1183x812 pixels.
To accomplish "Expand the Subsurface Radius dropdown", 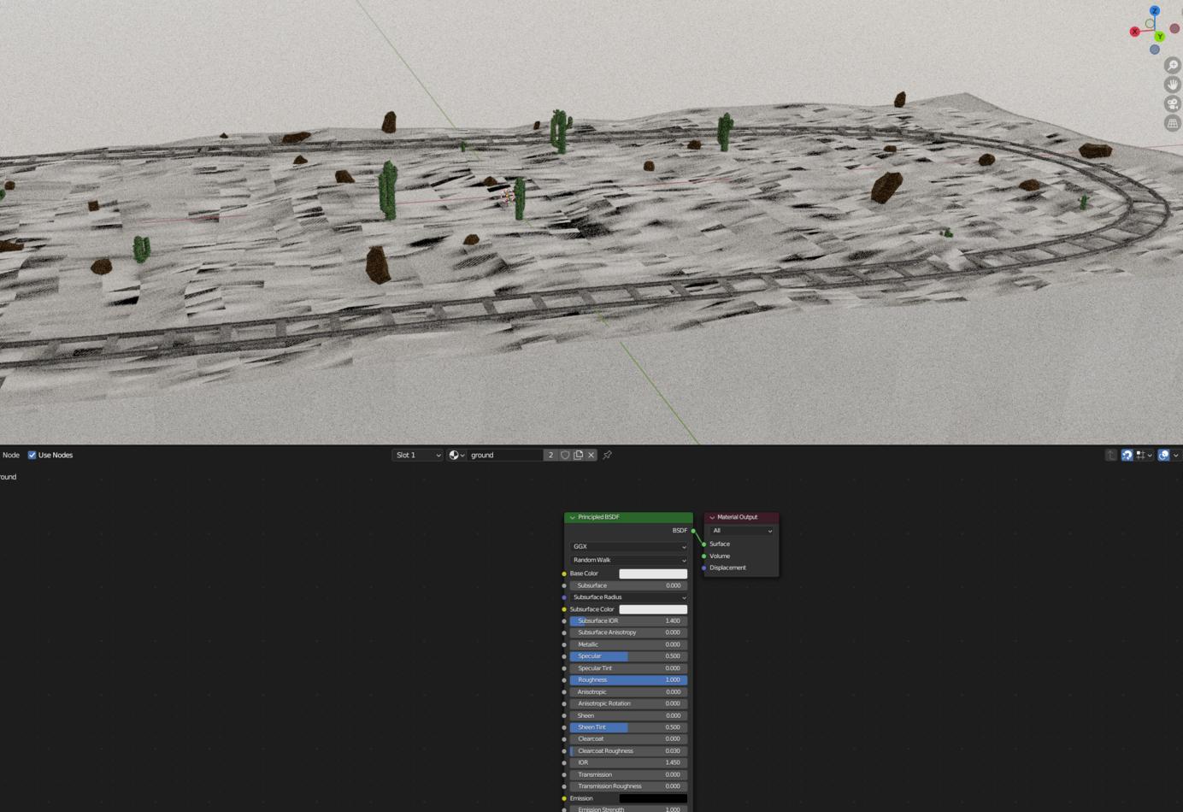I will [629, 597].
